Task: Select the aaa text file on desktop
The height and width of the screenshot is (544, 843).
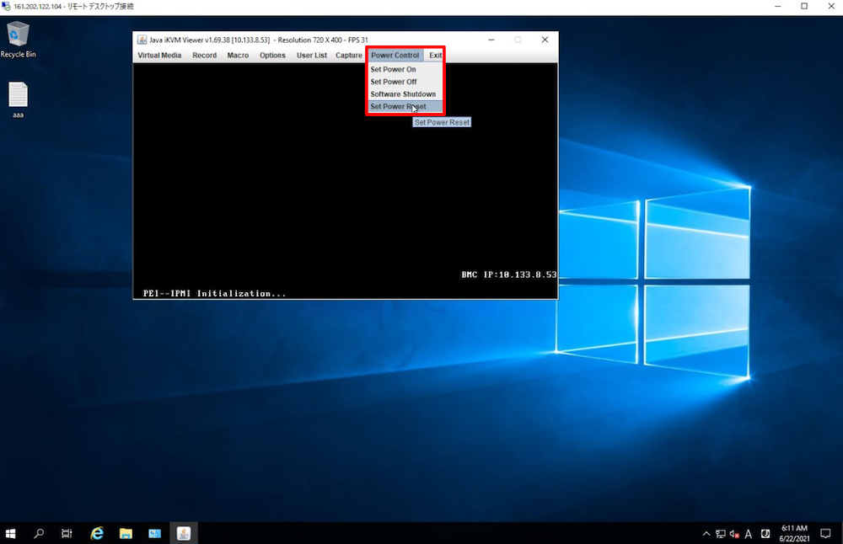Action: pos(18,97)
